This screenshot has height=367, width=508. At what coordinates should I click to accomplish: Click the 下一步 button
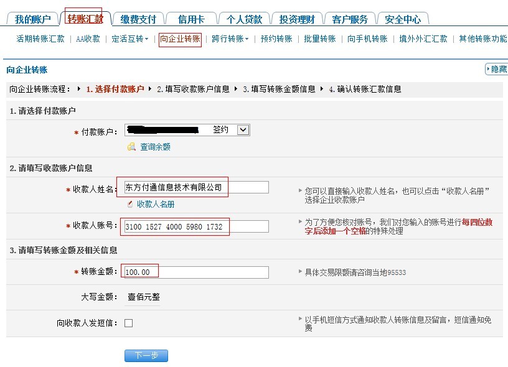(146, 355)
